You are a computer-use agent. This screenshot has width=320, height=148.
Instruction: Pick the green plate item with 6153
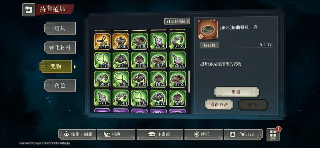point(177,79)
